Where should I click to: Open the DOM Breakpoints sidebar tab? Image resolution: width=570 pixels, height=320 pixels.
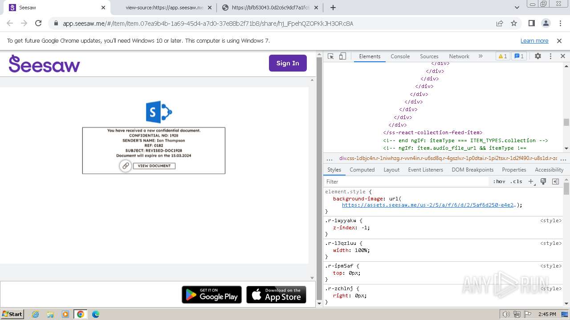(x=472, y=170)
